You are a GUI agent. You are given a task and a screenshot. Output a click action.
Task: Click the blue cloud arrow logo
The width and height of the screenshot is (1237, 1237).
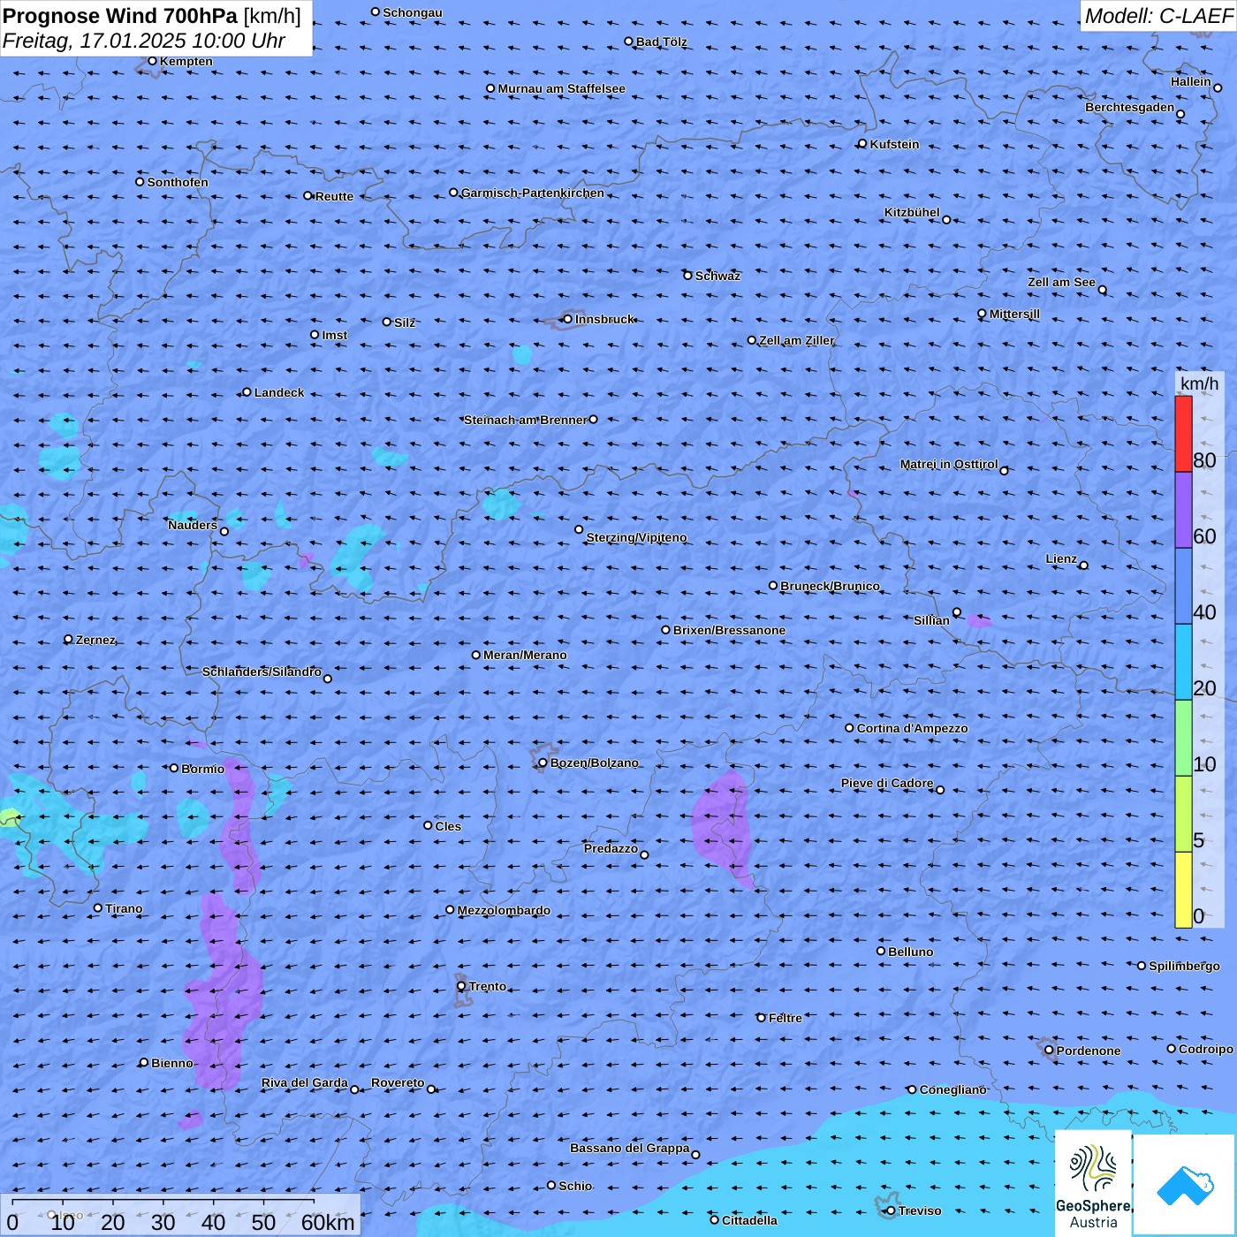coord(1185,1185)
